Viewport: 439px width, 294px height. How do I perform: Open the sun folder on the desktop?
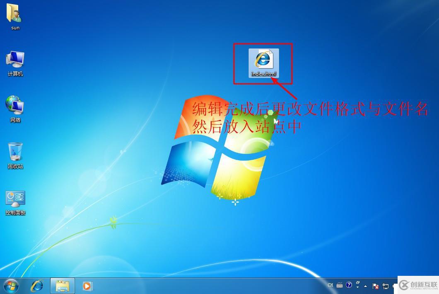15,17
